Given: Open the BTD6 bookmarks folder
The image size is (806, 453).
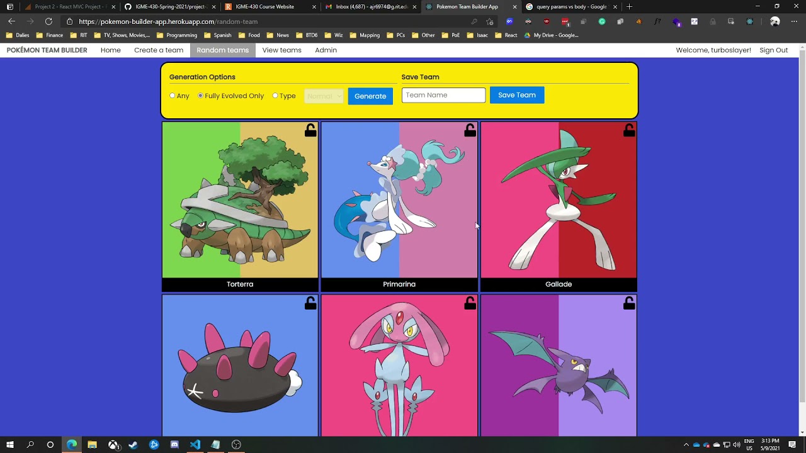Looking at the screenshot, I should click(307, 35).
